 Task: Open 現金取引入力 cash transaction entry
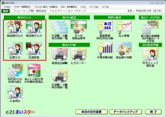click(x=15, y=29)
